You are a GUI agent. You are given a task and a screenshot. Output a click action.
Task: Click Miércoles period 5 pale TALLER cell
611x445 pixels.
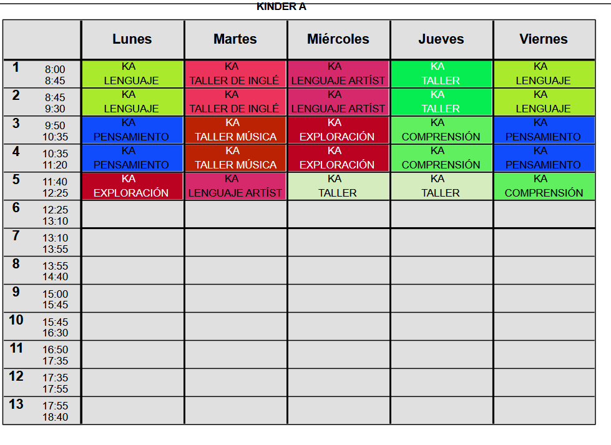click(338, 186)
